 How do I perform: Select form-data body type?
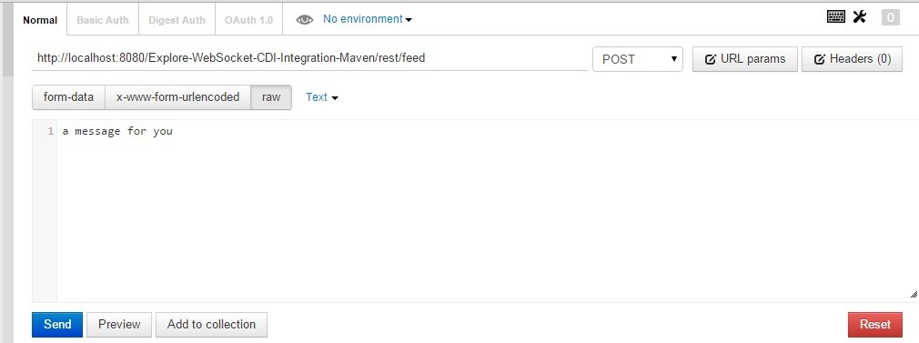point(68,97)
